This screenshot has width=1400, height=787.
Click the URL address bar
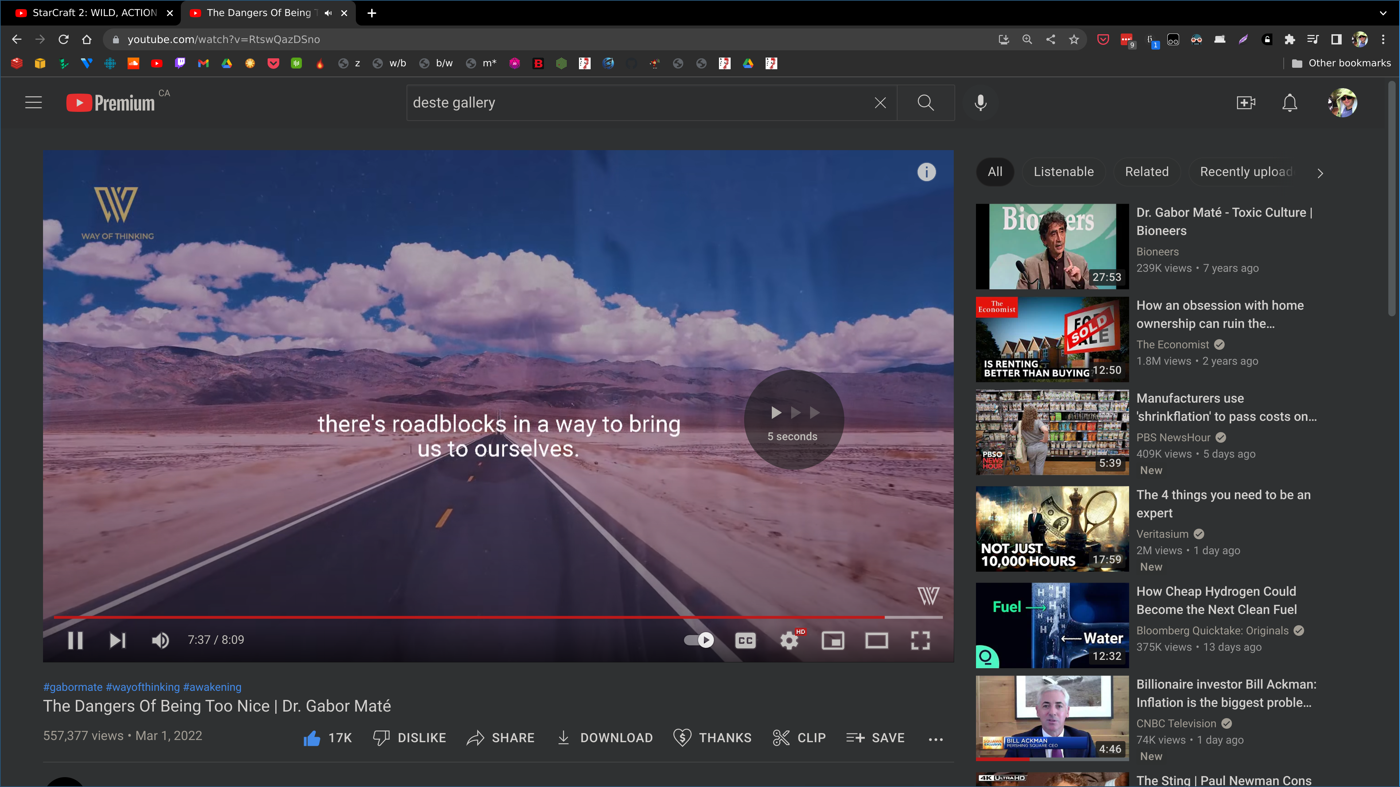point(544,39)
